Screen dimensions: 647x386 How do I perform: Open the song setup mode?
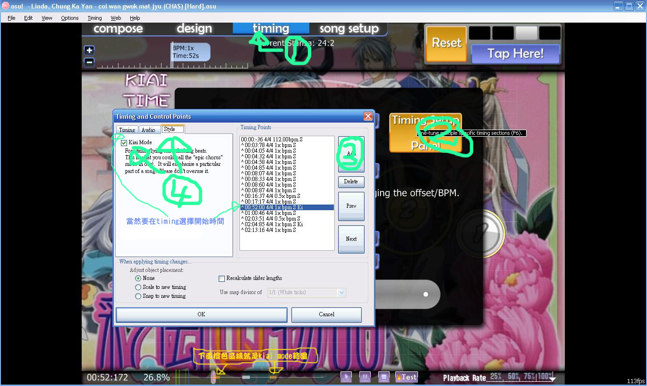[349, 28]
